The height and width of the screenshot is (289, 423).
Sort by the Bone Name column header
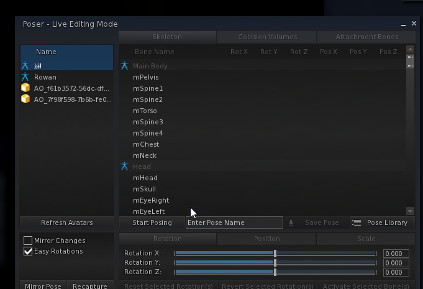tap(154, 52)
